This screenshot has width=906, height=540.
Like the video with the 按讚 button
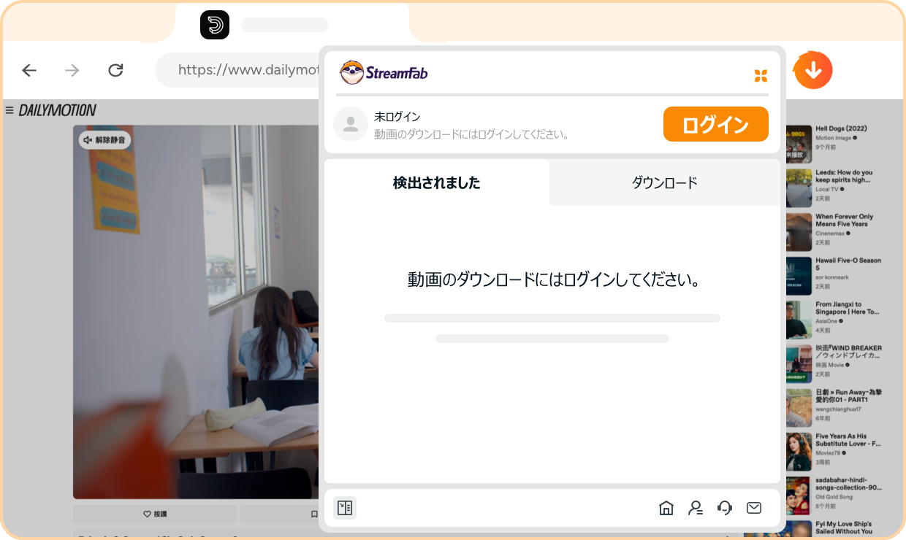coord(154,514)
